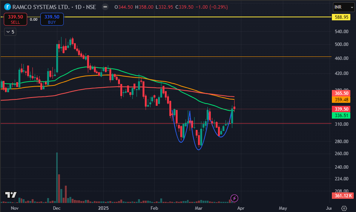Screen dimensions: 356x212
Task: Open the RAMCO SYSTEMS LTD. symbol title
Action: (x=41, y=7)
